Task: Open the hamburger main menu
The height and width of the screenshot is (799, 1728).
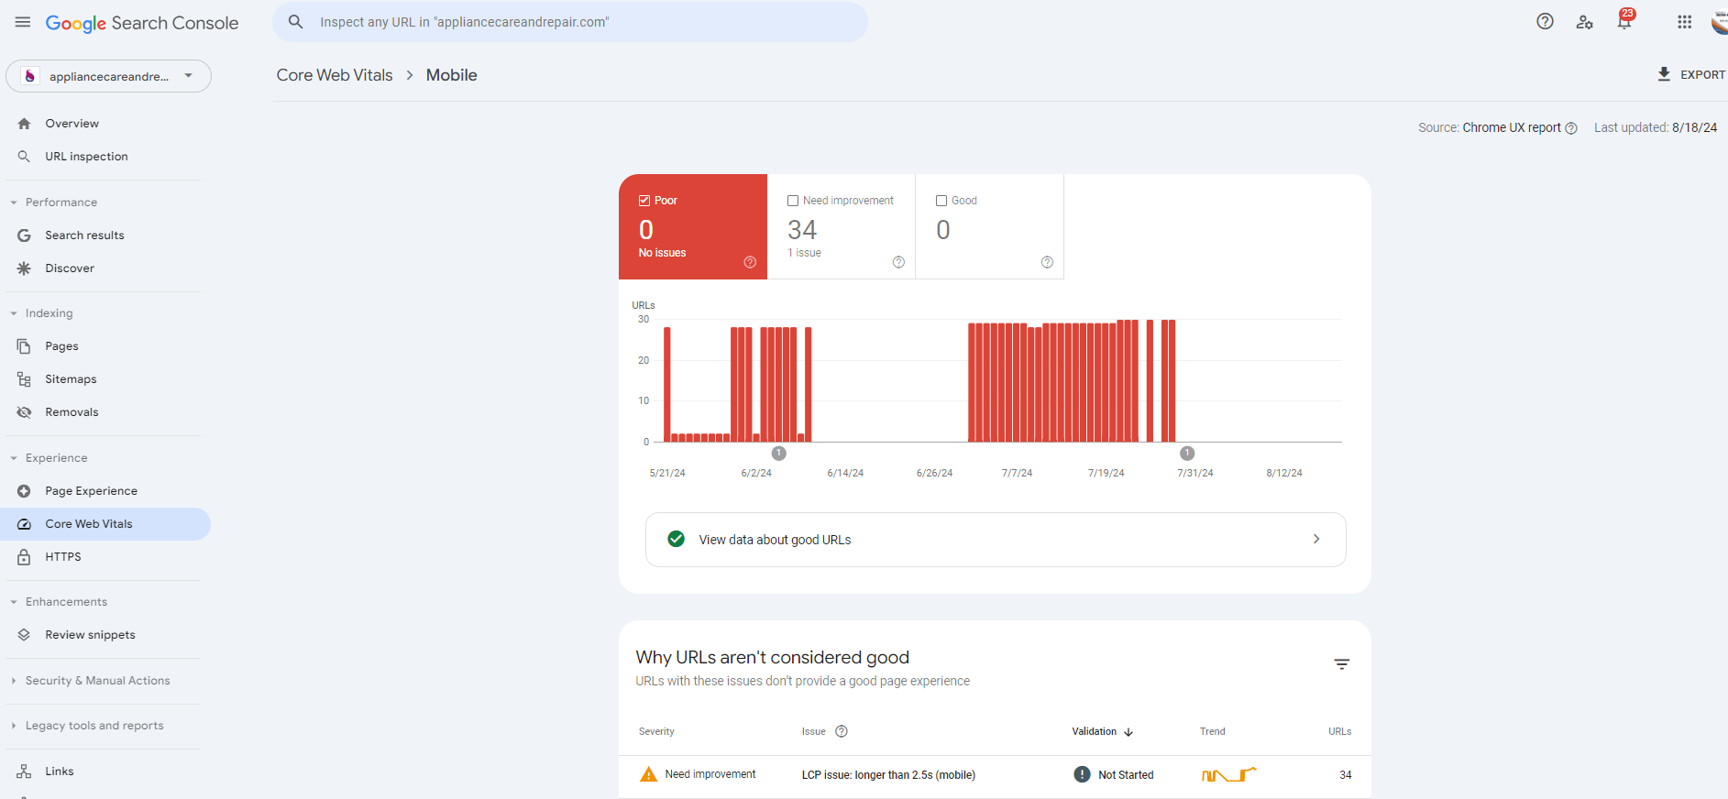Action: [x=23, y=22]
